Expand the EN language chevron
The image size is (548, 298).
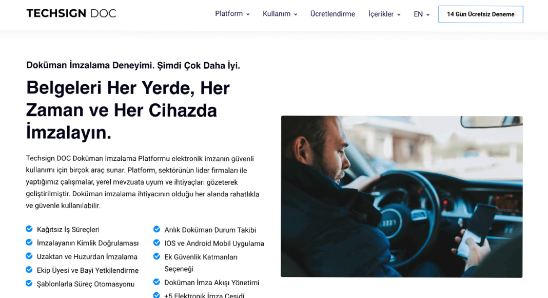[x=428, y=15]
